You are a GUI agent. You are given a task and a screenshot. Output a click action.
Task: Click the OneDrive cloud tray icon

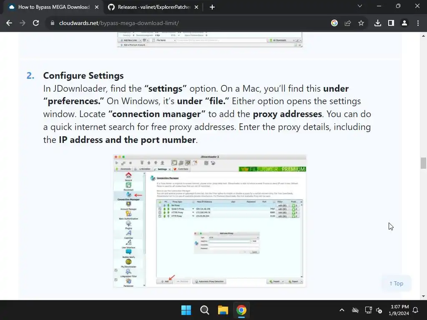pyautogui.click(x=355, y=310)
